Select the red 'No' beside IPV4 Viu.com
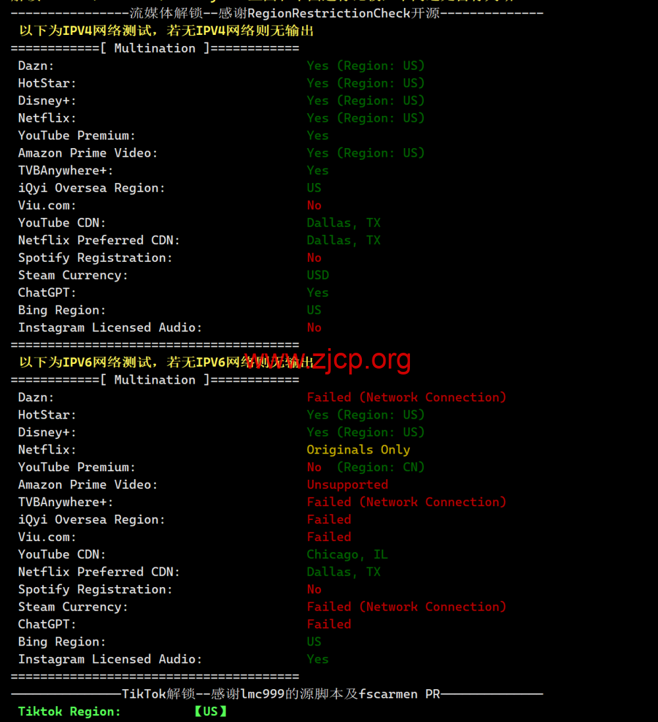 (314, 205)
